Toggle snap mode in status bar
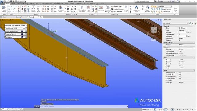197x111 pixels. point(151,109)
